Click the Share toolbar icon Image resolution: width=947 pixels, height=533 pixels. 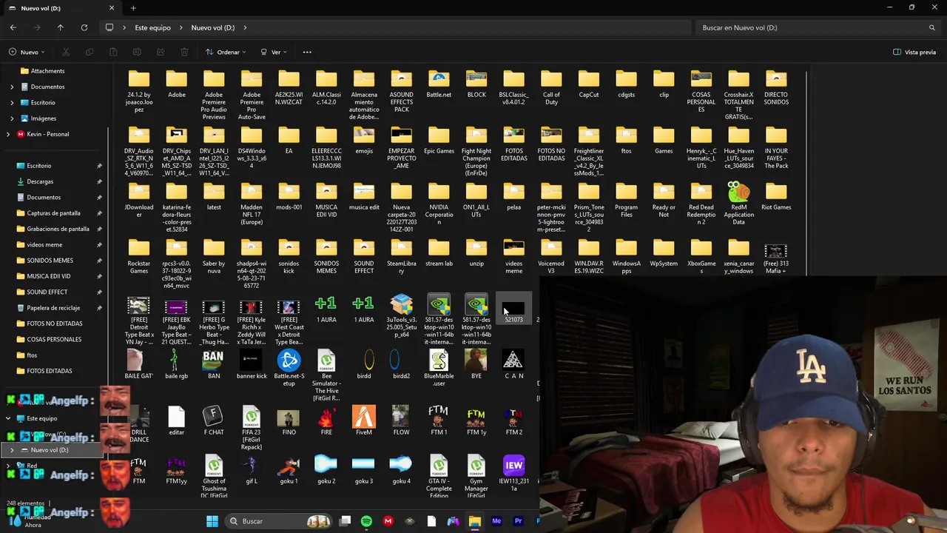click(161, 52)
